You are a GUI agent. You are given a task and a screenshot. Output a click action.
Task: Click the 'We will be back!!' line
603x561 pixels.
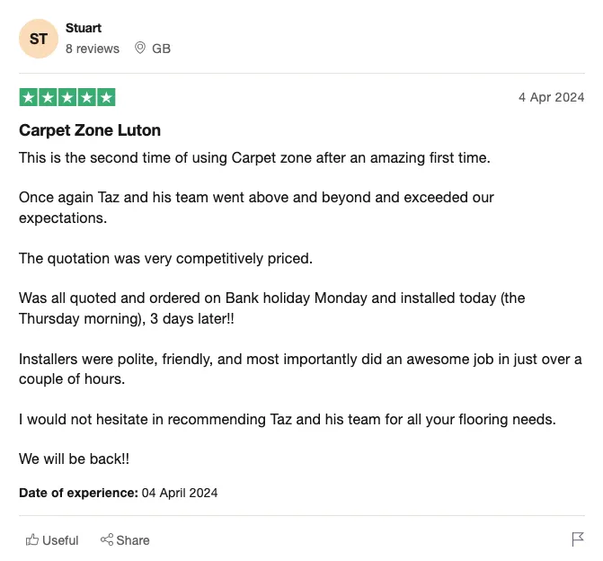(x=74, y=459)
